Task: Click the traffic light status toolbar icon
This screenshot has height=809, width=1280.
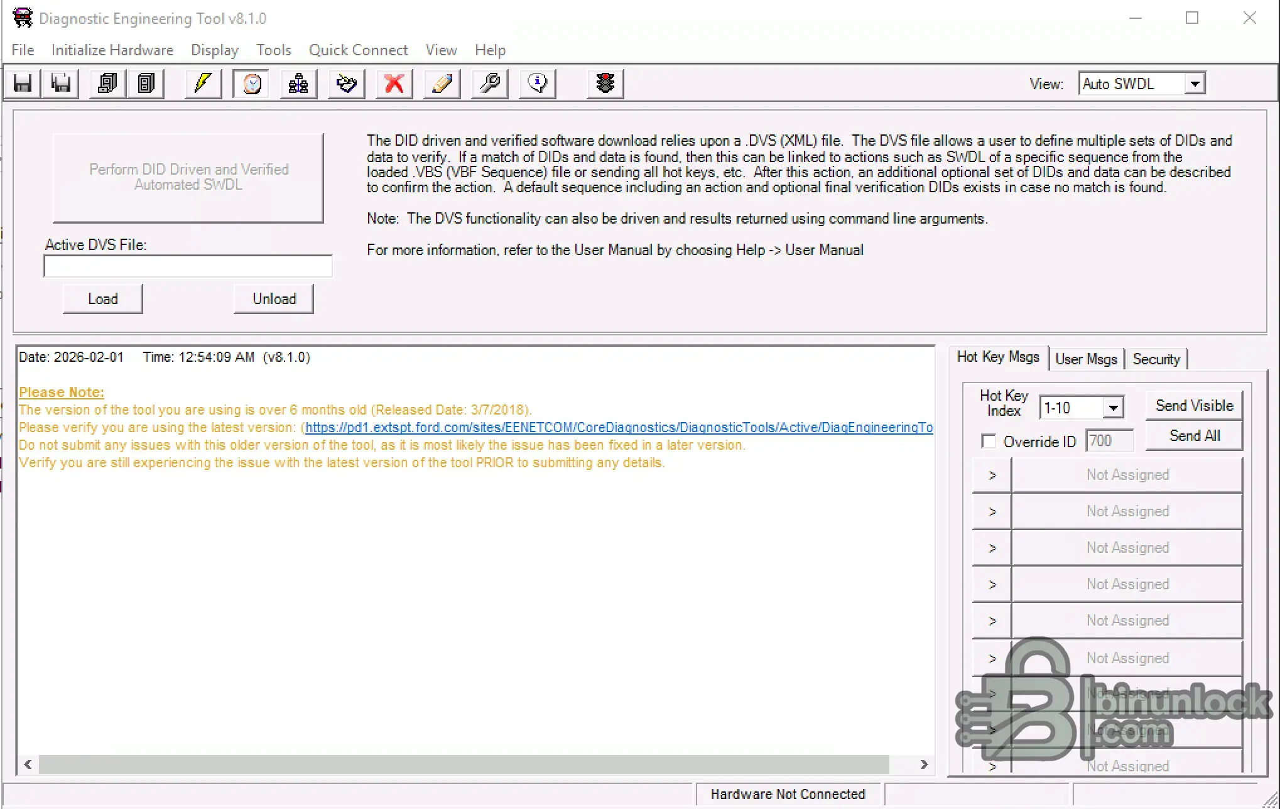Action: coord(604,83)
